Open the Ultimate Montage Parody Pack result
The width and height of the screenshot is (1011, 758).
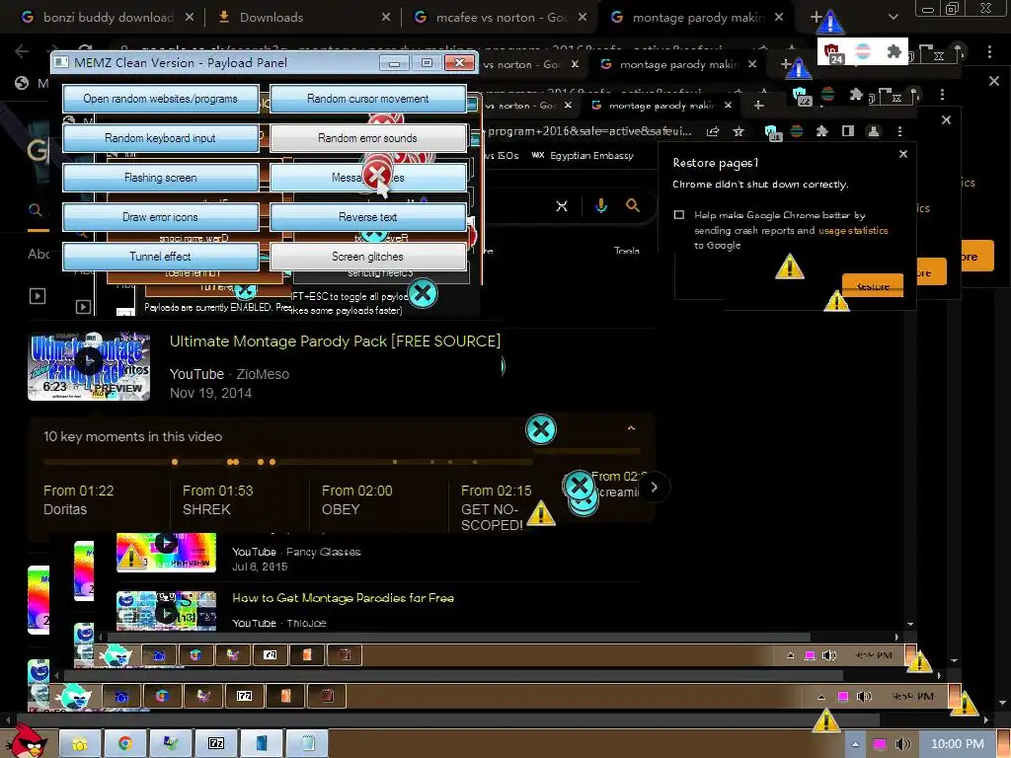pos(335,341)
